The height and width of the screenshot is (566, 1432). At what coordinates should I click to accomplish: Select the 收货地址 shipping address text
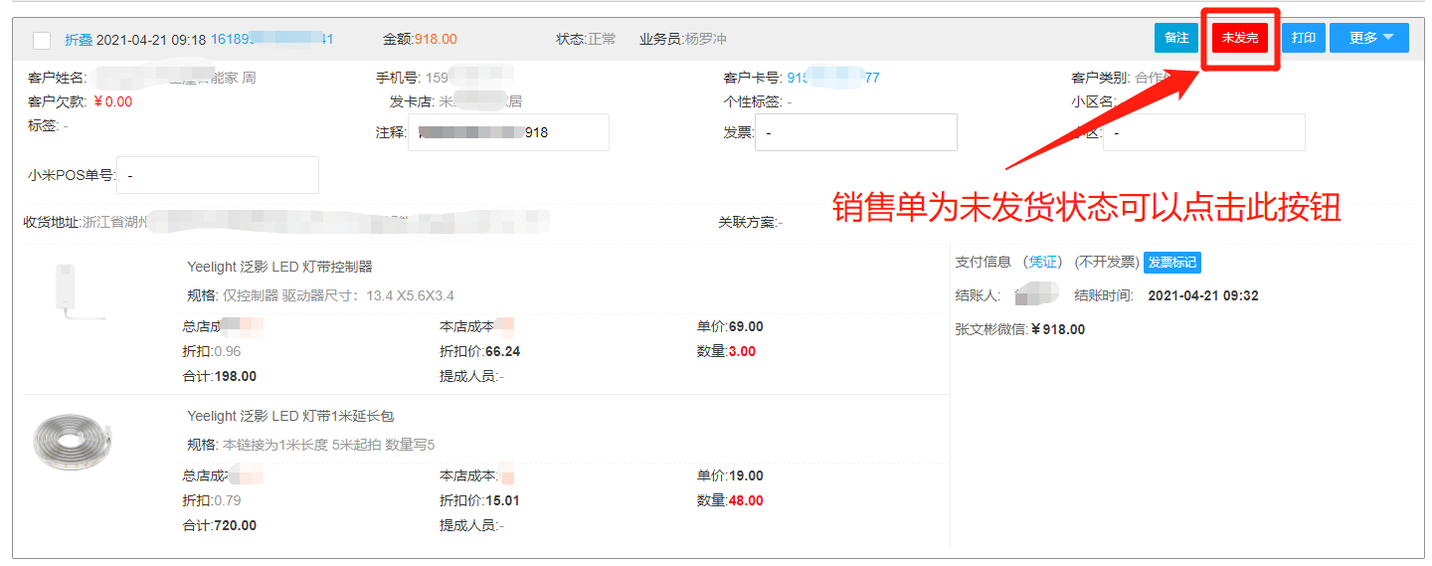coord(285,222)
